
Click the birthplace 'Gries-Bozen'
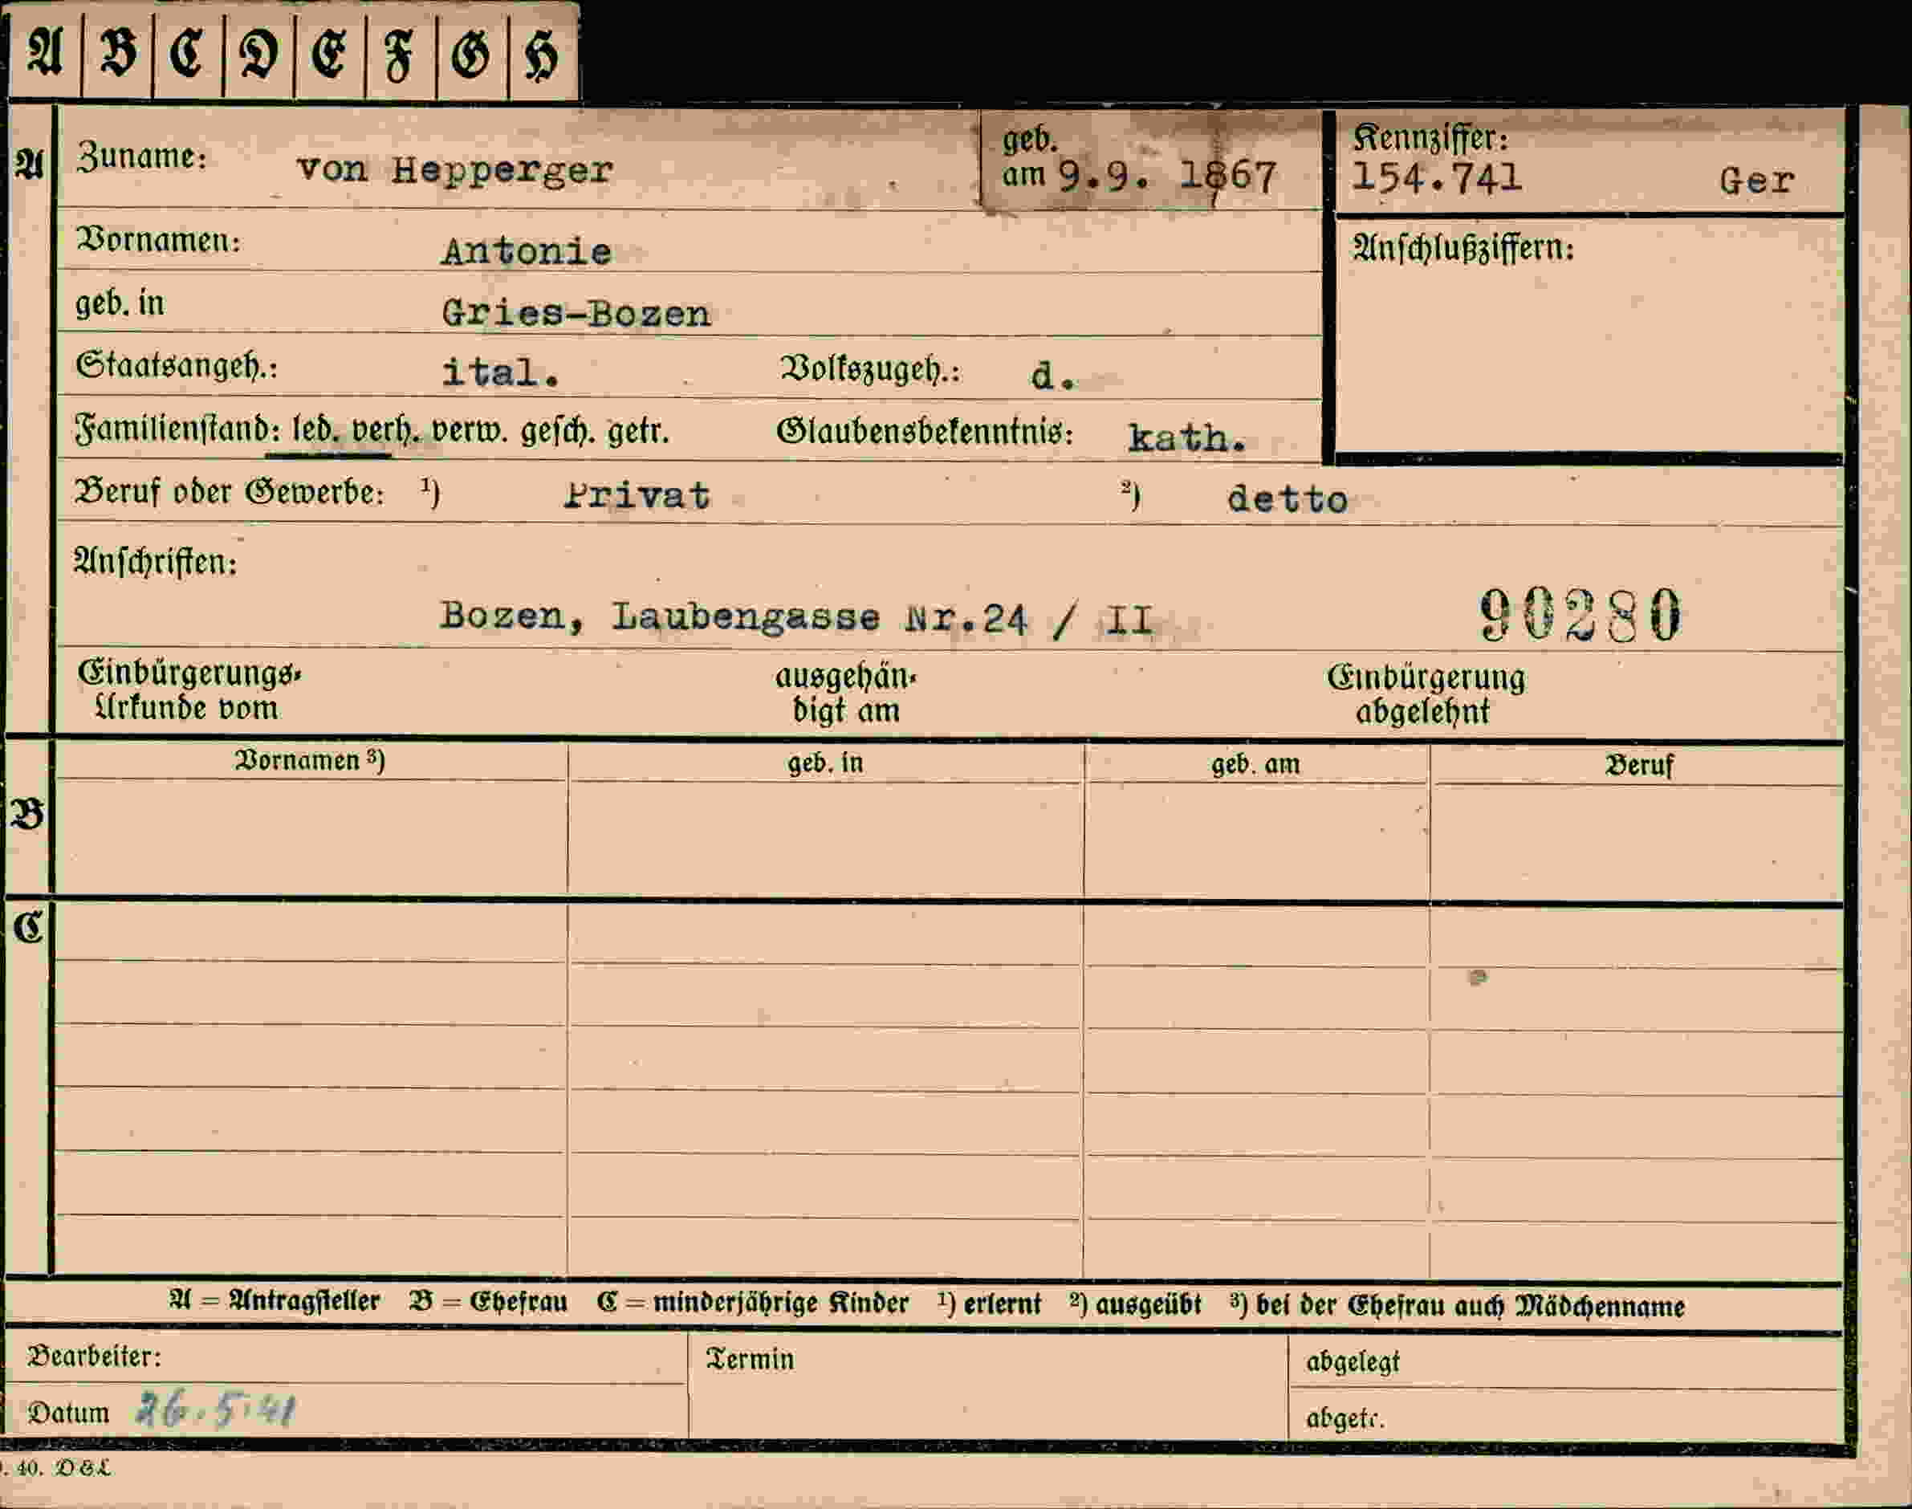tap(576, 313)
